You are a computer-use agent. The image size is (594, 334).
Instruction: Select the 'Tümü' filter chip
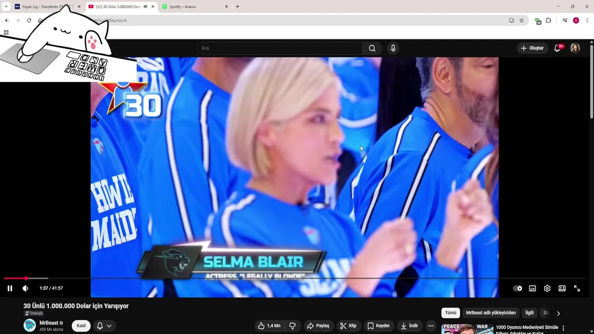451,313
